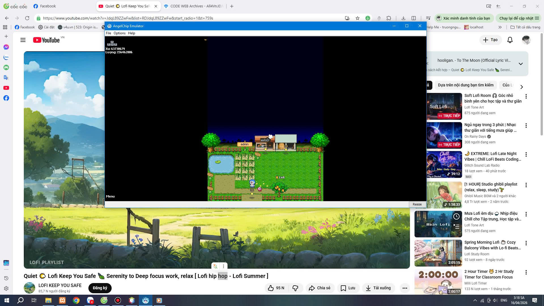544x306 pixels.
Task: Bookmark this page with the star icon
Action: pyautogui.click(x=358, y=18)
